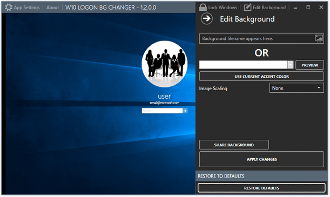Click Use Current Accent Color button

pyautogui.click(x=261, y=76)
